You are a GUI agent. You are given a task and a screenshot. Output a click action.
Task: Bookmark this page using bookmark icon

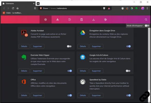[35, 8]
